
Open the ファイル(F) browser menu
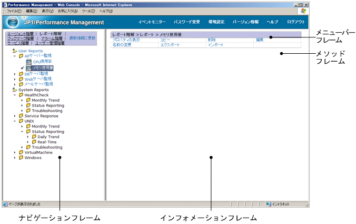[x=14, y=11]
